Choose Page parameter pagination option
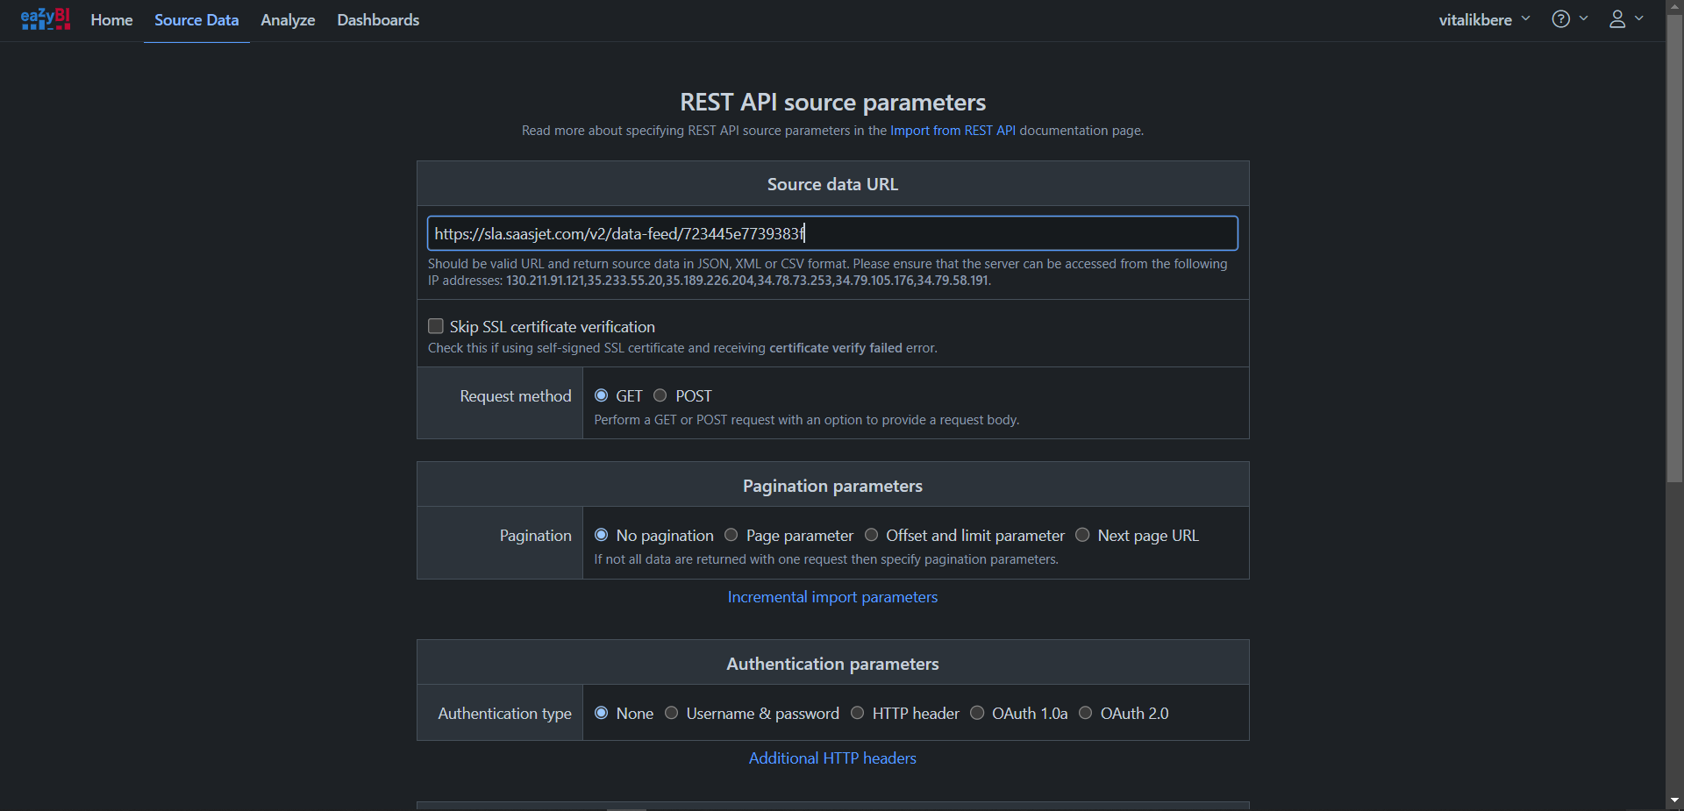 731,535
